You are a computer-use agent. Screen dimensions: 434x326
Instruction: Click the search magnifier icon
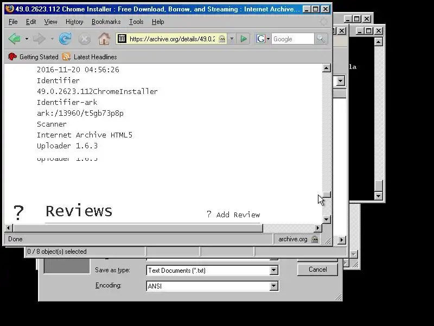coord(321,39)
